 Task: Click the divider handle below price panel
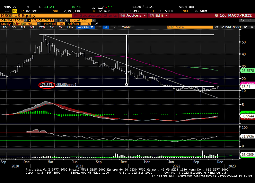pos(127,98)
